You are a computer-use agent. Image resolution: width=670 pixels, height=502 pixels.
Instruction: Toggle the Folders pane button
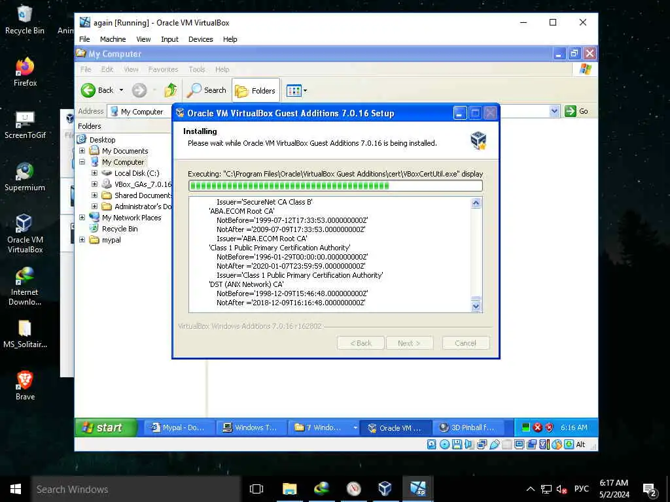click(x=256, y=90)
